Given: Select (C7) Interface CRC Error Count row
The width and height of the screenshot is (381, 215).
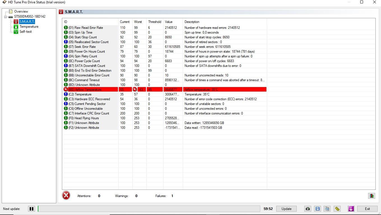Looking at the screenshot, I should coord(164,113).
